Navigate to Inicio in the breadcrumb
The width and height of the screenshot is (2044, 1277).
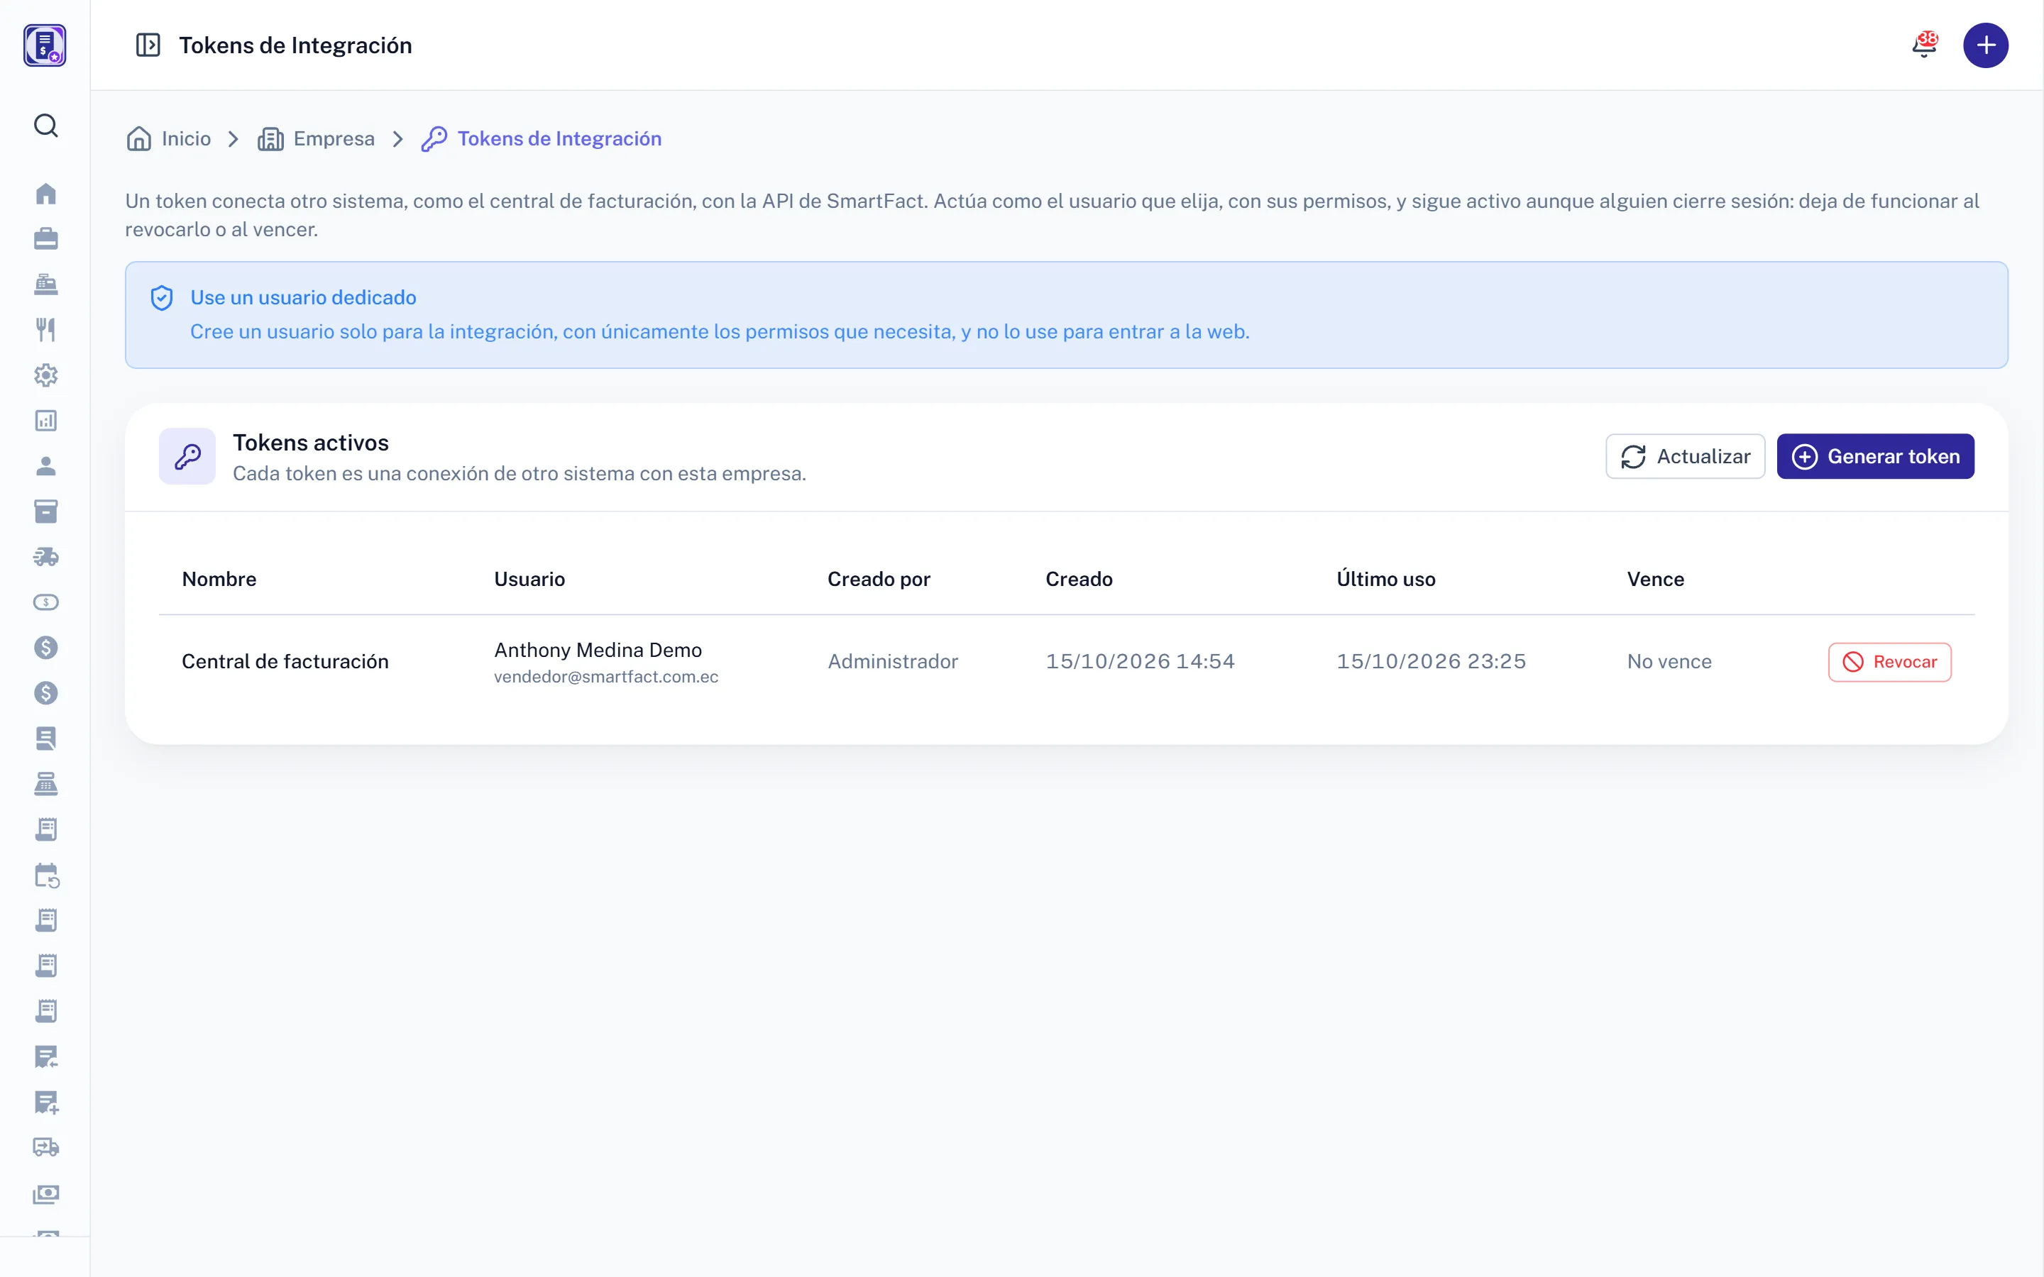pyautogui.click(x=169, y=138)
